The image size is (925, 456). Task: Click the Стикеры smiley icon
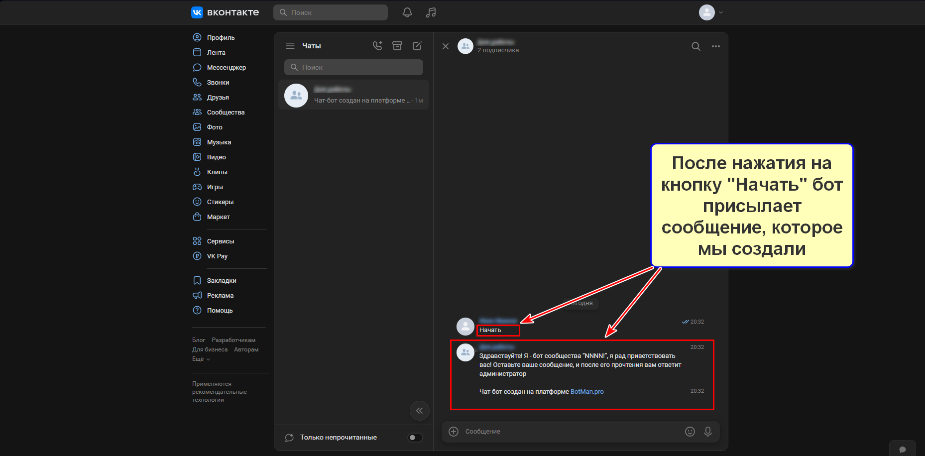(x=197, y=202)
